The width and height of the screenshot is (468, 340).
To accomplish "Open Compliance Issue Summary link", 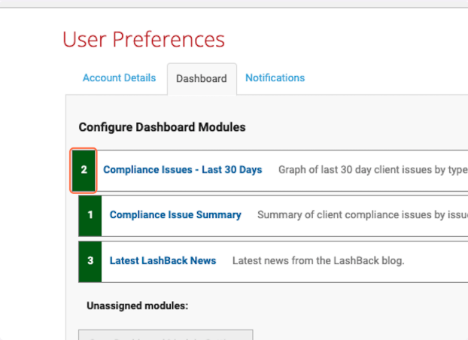I will (175, 215).
